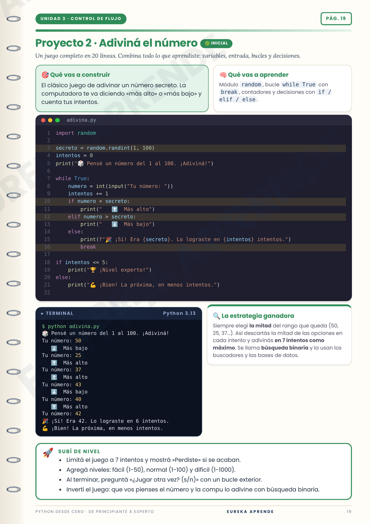Click the adivina.py file name tab

81,120
